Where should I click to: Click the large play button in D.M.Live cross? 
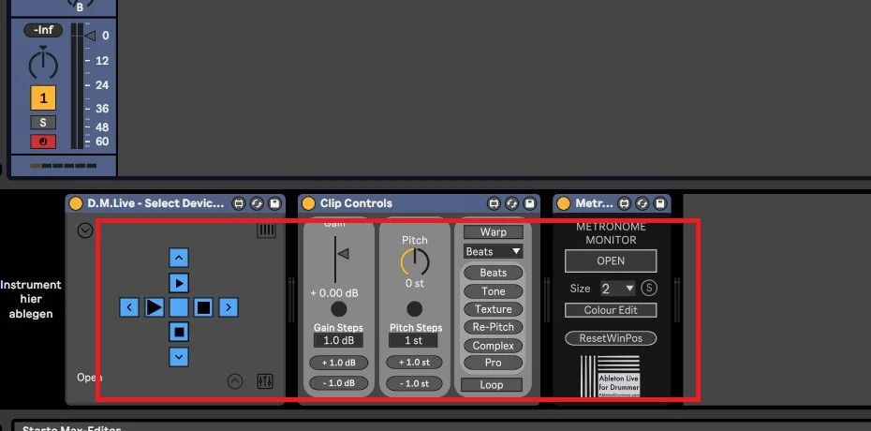coord(154,307)
